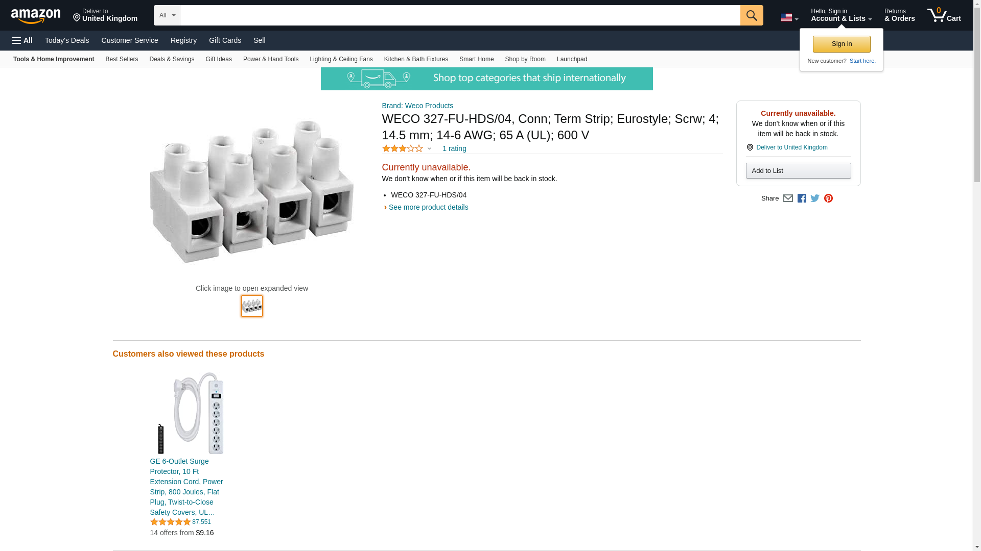Viewport: 981px width, 551px height.
Task: Share product on Facebook icon
Action: [x=802, y=198]
